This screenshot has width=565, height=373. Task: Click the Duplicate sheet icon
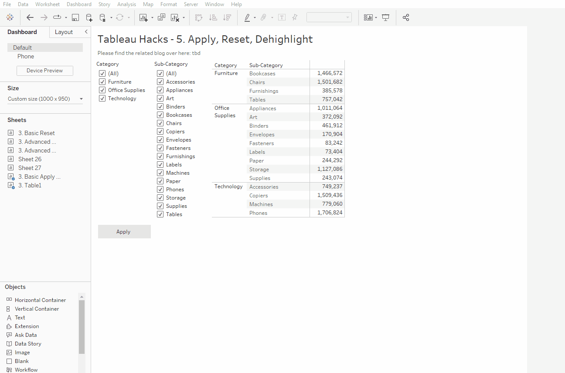[x=161, y=17]
